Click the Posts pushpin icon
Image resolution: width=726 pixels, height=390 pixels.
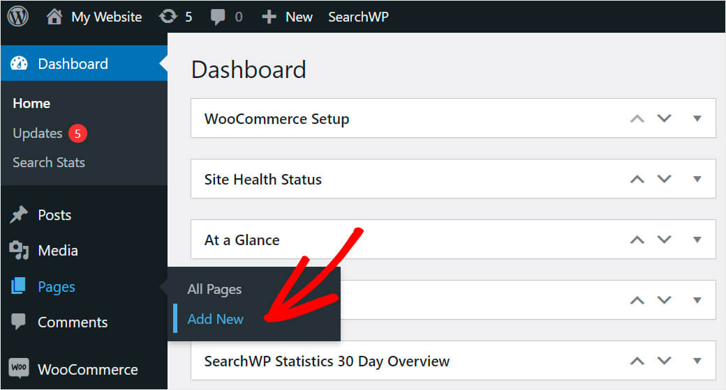coord(19,215)
